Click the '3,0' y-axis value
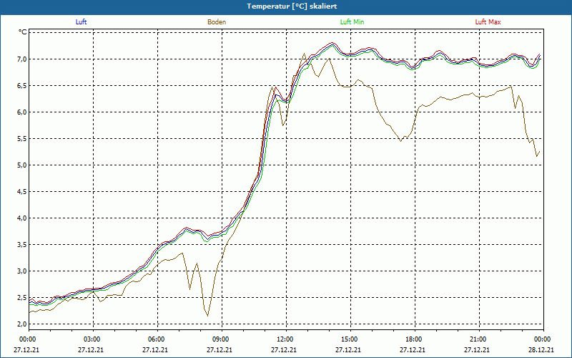Image resolution: width=572 pixels, height=358 pixels. tap(22, 271)
